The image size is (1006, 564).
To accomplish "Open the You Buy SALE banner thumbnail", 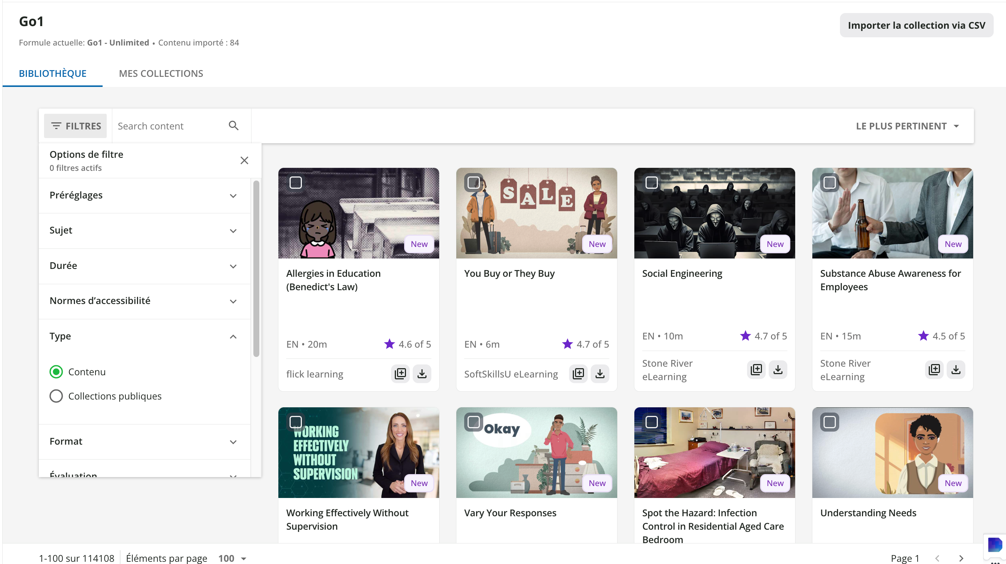I will (x=537, y=213).
